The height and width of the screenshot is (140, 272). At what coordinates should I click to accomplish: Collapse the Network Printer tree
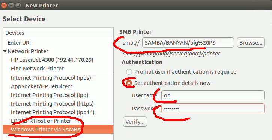[5, 51]
